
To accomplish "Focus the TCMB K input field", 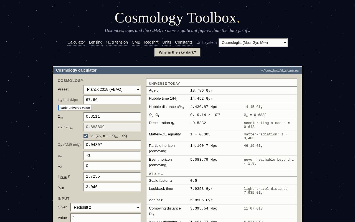I will pos(112,176).
